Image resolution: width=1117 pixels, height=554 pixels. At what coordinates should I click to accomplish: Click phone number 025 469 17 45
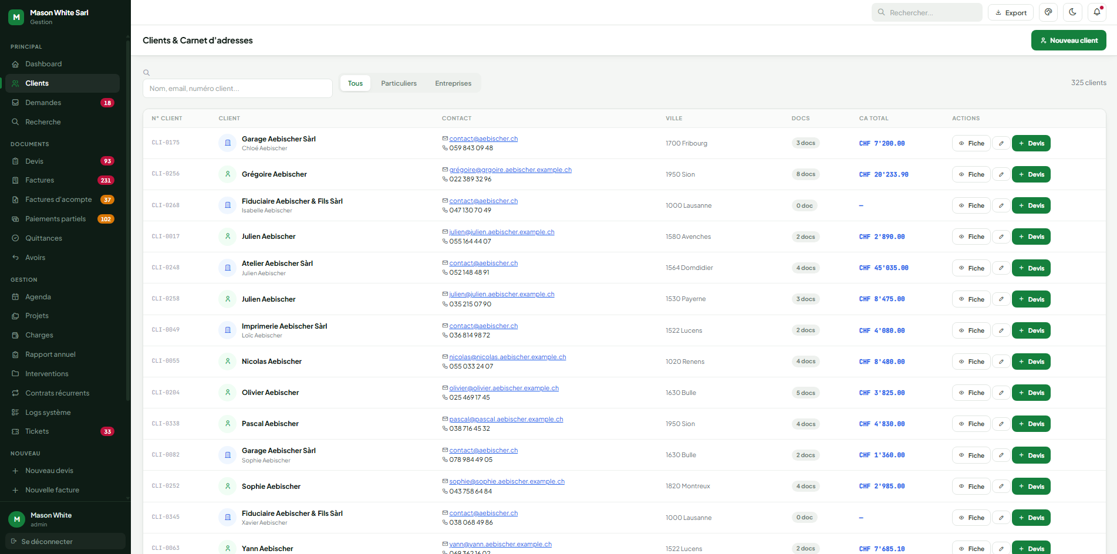(470, 397)
